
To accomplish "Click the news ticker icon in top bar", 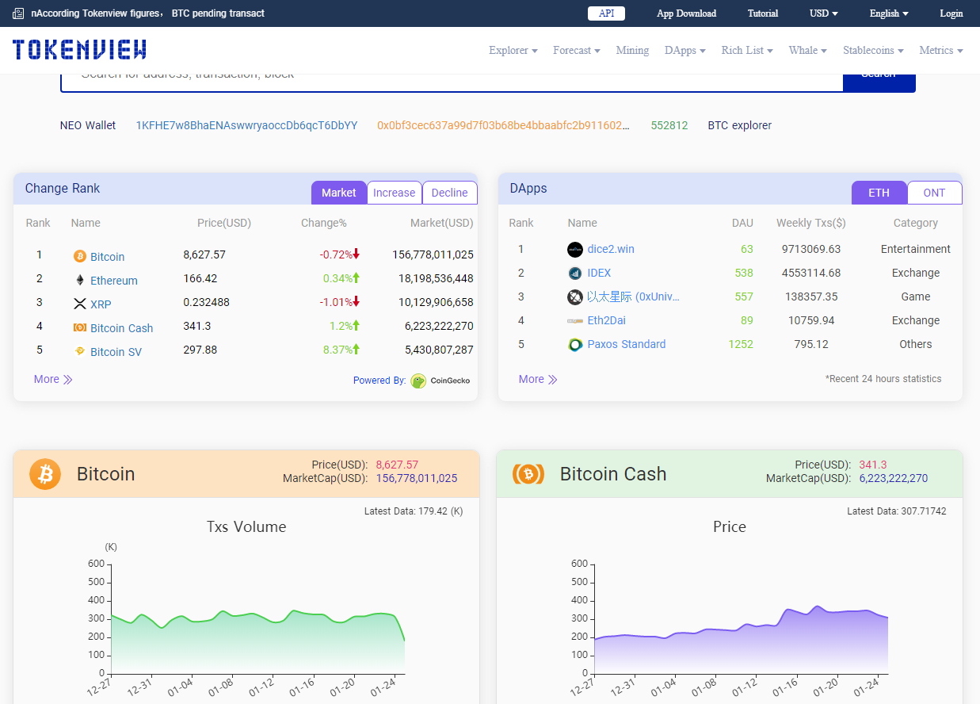I will click(x=18, y=13).
